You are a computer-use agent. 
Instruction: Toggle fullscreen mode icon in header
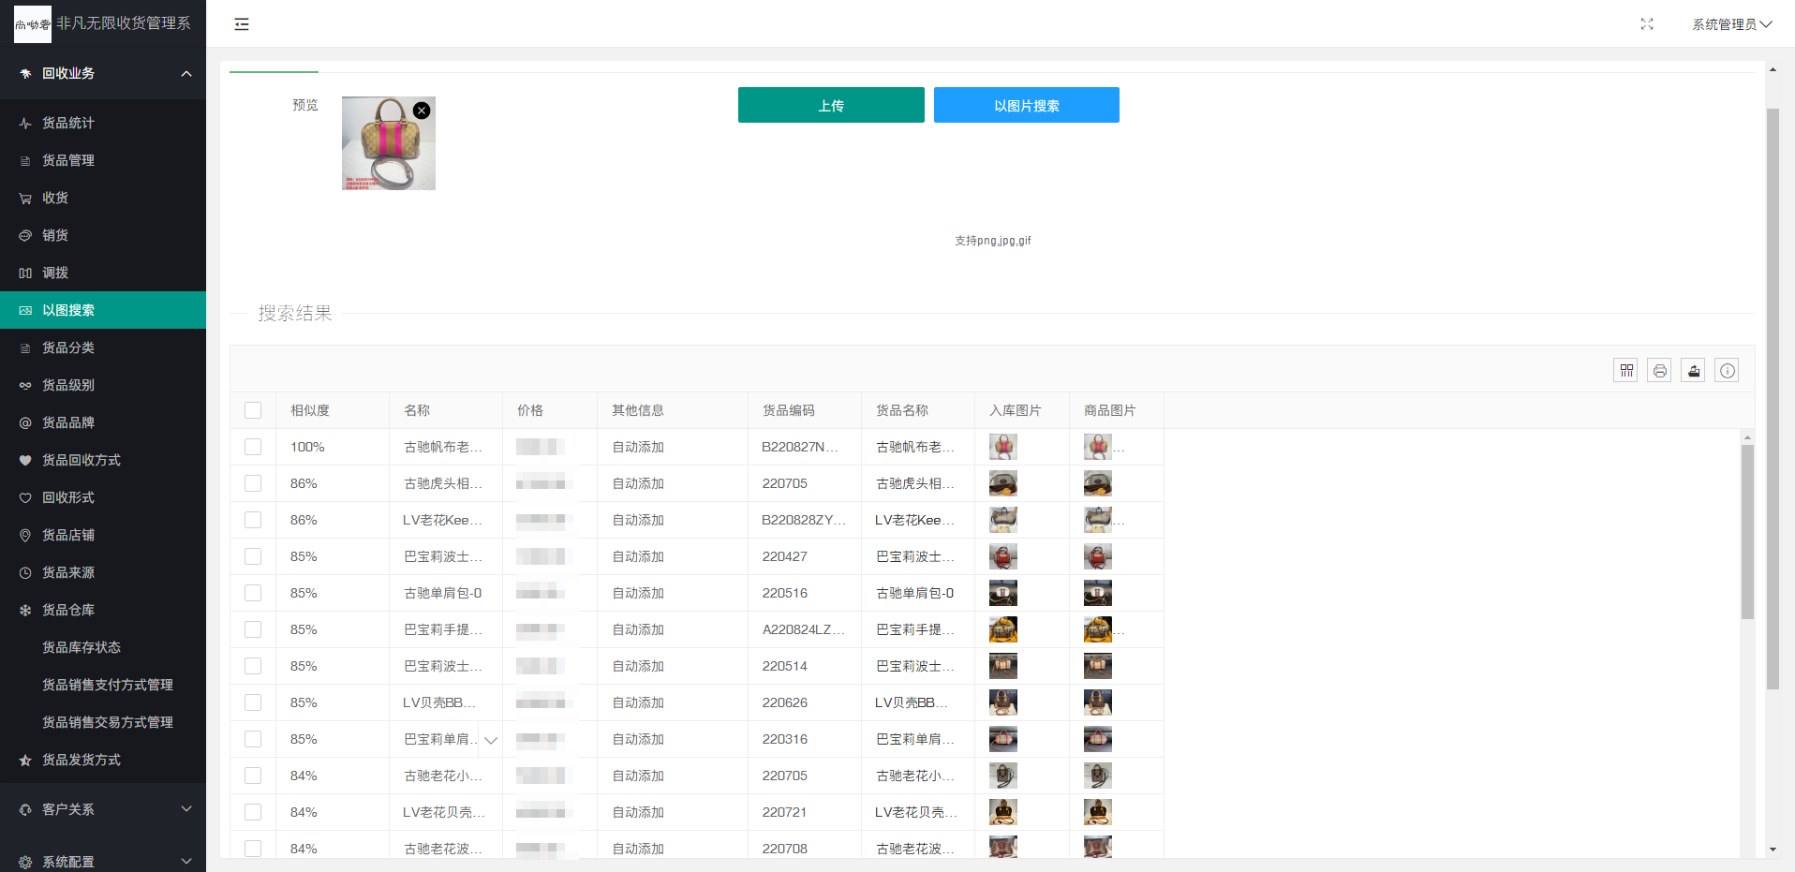pyautogui.click(x=1647, y=24)
